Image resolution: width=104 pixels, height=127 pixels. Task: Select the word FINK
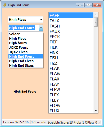point(71,53)
